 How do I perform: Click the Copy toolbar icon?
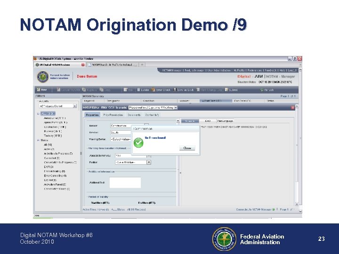point(101,90)
